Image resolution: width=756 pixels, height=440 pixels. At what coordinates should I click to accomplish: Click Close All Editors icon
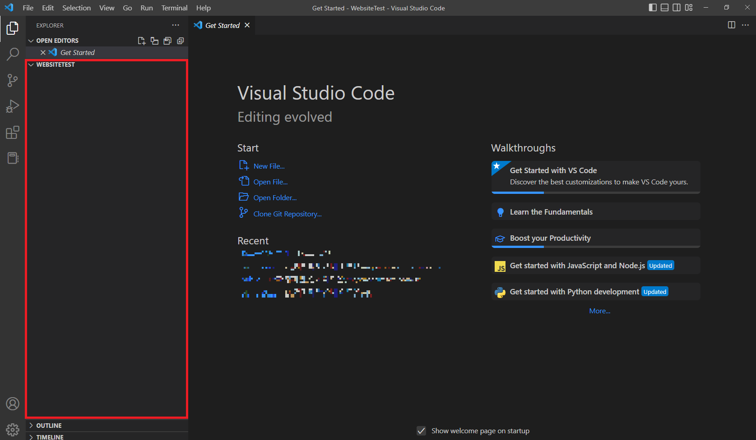tap(181, 41)
